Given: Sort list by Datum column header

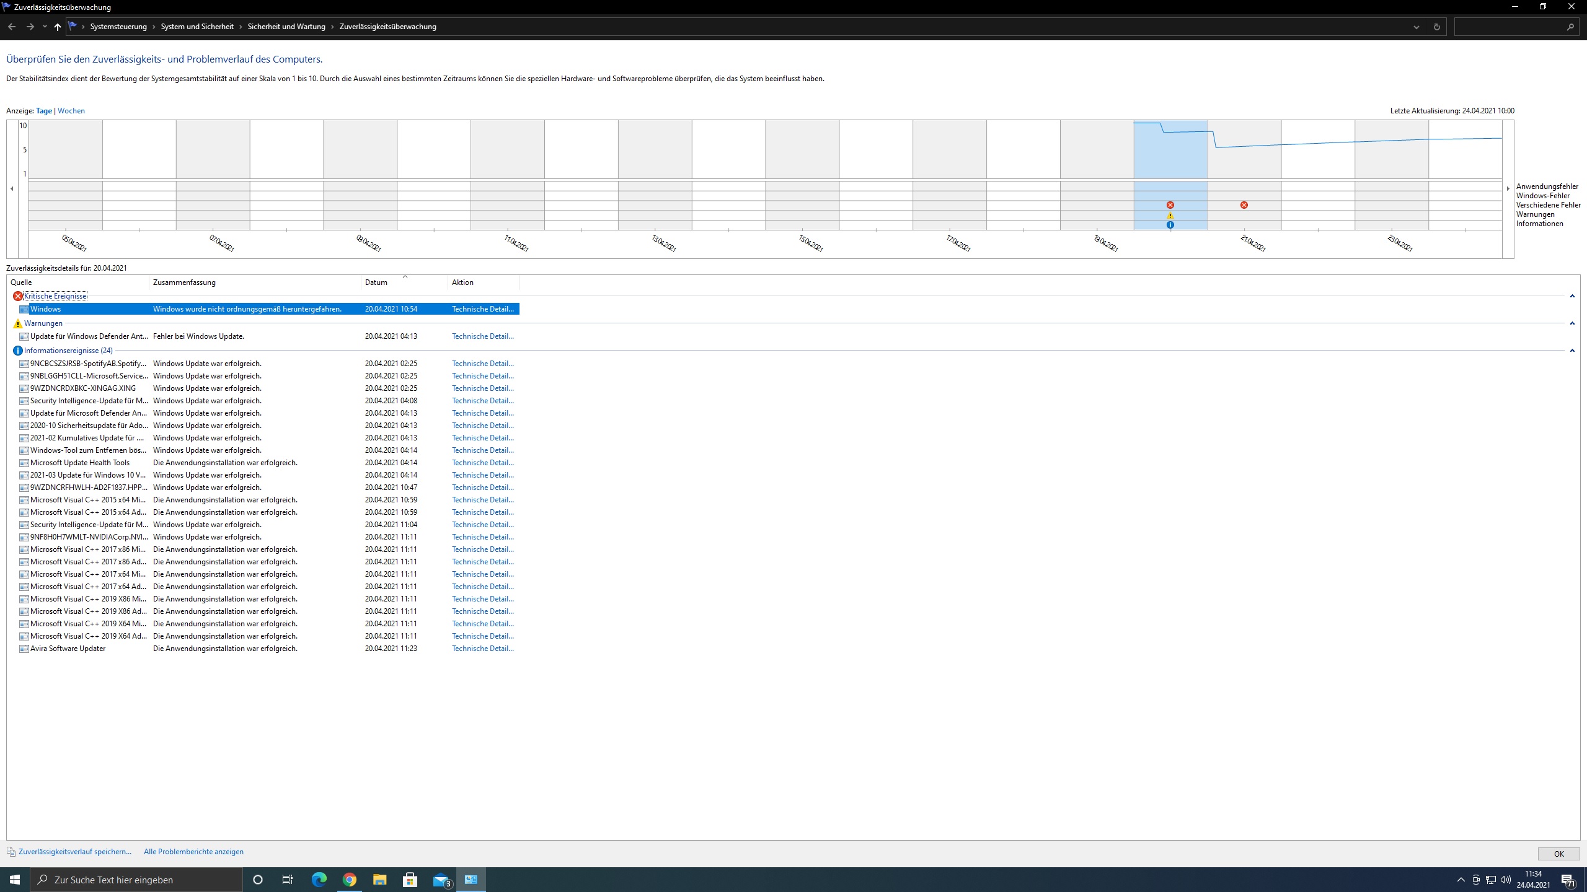Looking at the screenshot, I should pyautogui.click(x=376, y=282).
